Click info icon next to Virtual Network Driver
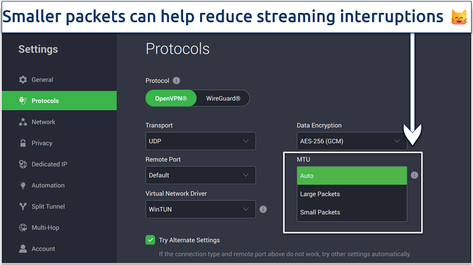Screen dimensions: 473x265 point(263,209)
